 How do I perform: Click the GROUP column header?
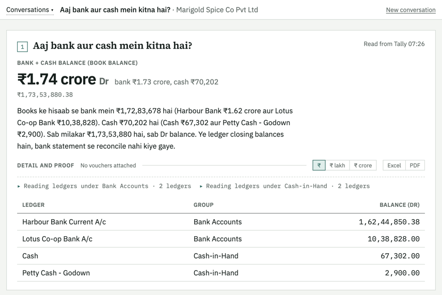[203, 205]
